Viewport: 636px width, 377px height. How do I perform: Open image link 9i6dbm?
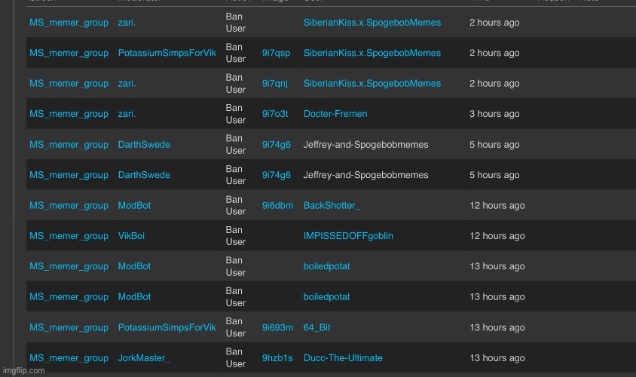tap(277, 205)
